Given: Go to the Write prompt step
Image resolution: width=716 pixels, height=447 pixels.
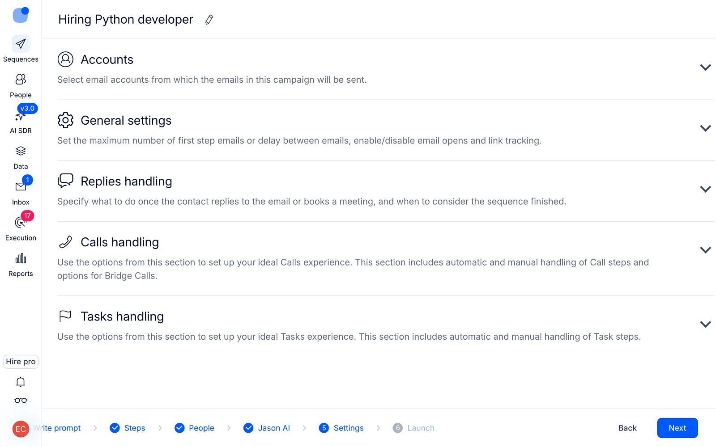Looking at the screenshot, I should pos(57,428).
